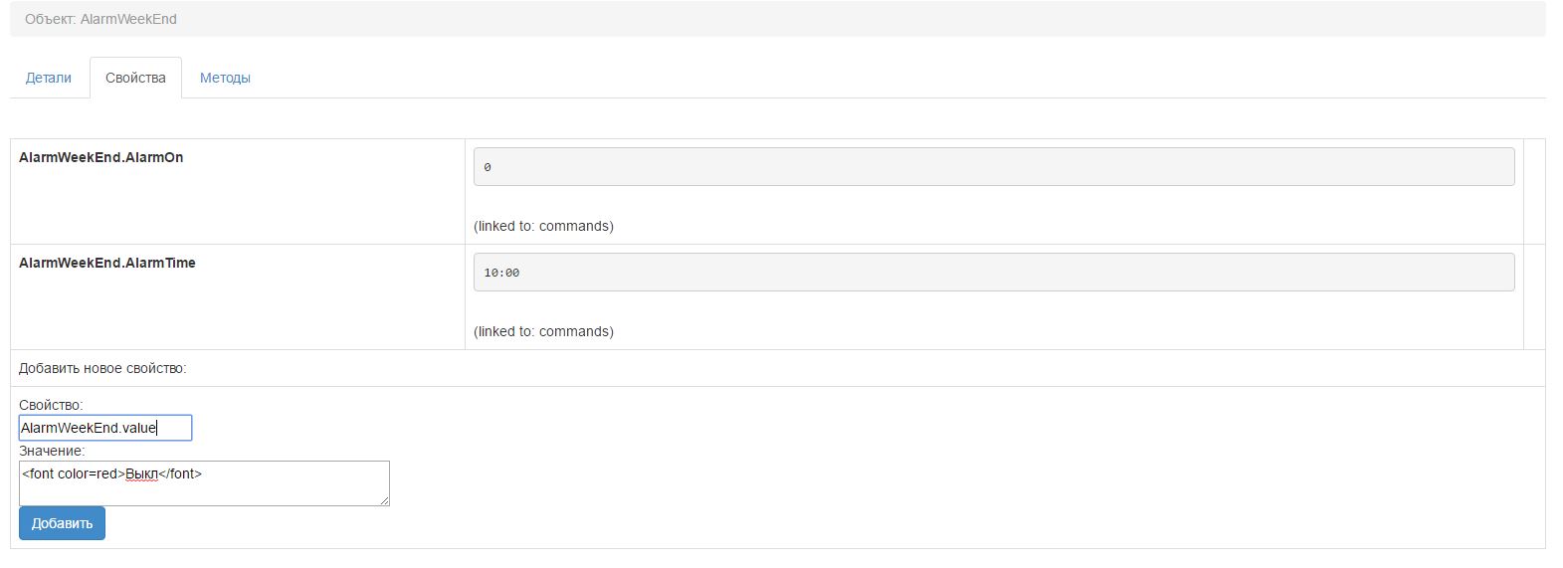
Task: Select the Свойства tab
Action: [135, 78]
